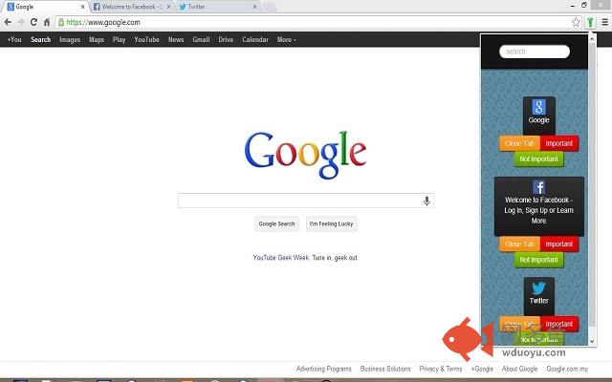Screen dimensions: 612x382
Task: Open Drive in the Google bar
Action: click(226, 39)
